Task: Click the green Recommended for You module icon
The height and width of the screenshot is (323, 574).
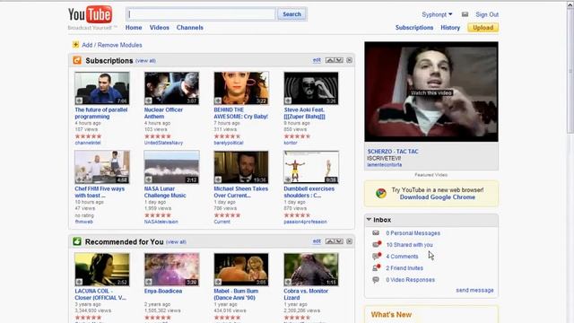Action: [77, 241]
